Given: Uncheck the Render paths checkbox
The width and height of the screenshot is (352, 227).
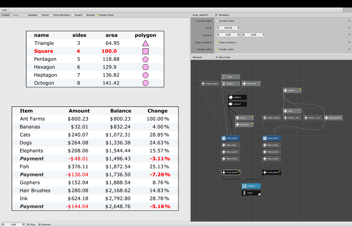Looking at the screenshot, I should (x=217, y=49).
